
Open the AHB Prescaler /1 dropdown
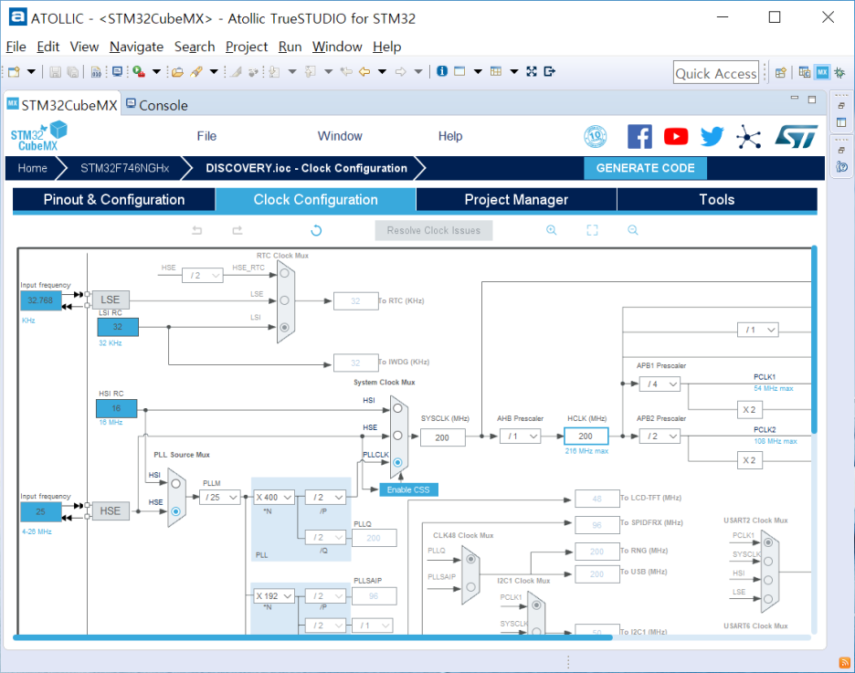521,436
